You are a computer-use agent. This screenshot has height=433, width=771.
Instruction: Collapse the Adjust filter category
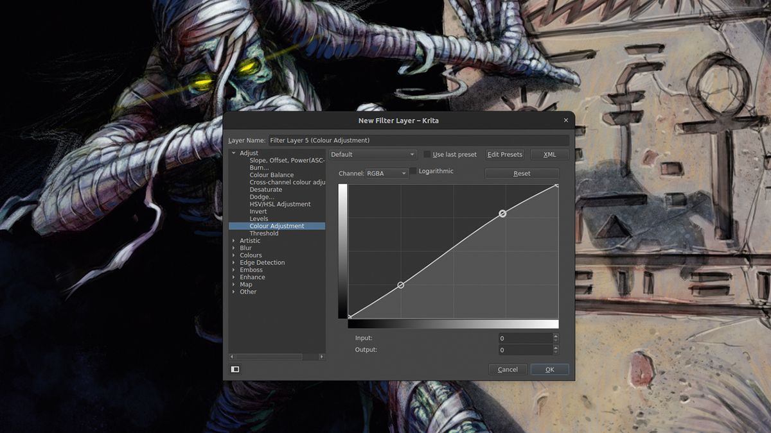233,153
